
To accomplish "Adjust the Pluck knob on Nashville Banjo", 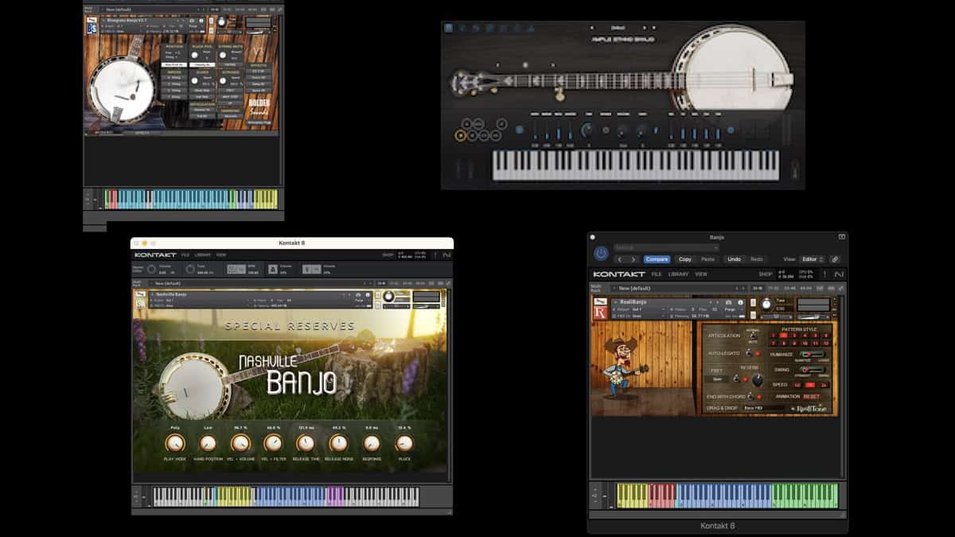I will pos(404,443).
